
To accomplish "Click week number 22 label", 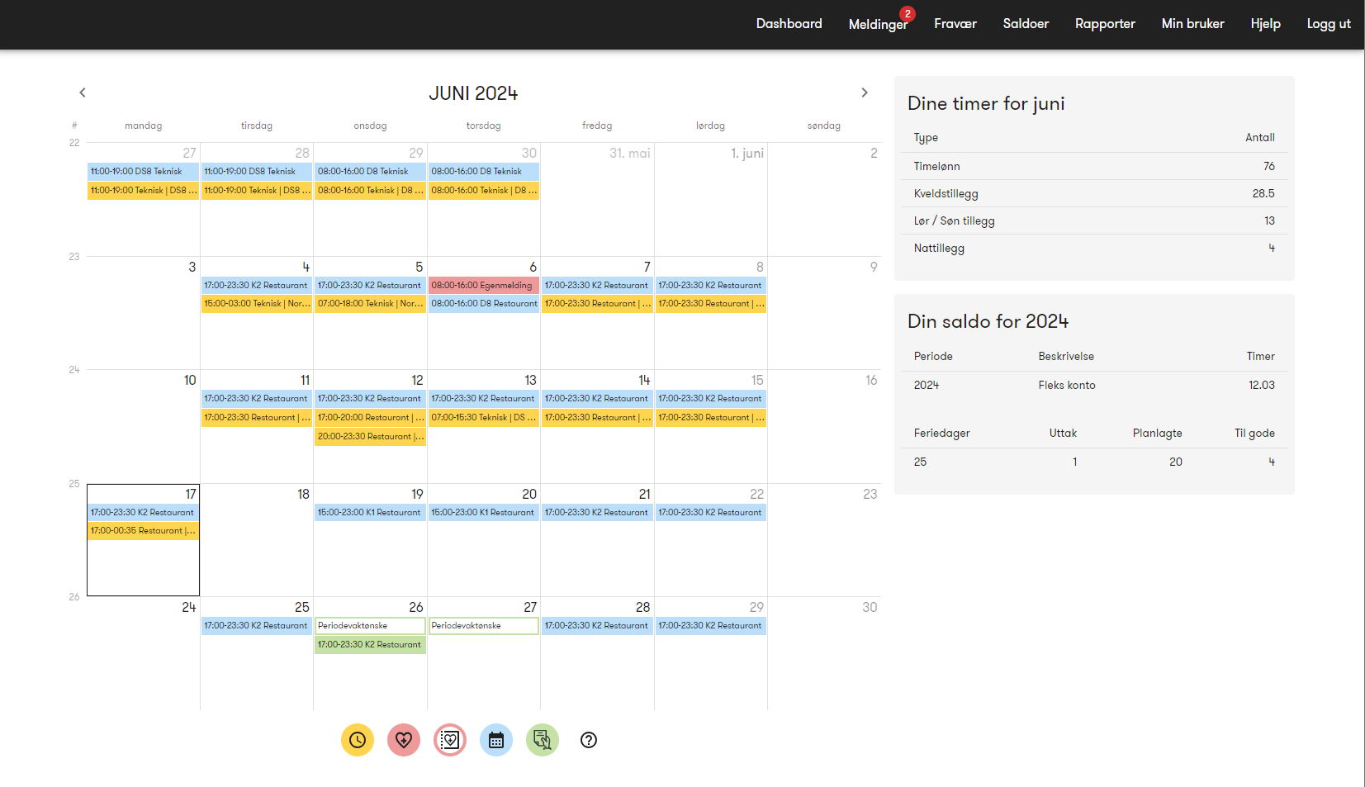I will coord(74,143).
